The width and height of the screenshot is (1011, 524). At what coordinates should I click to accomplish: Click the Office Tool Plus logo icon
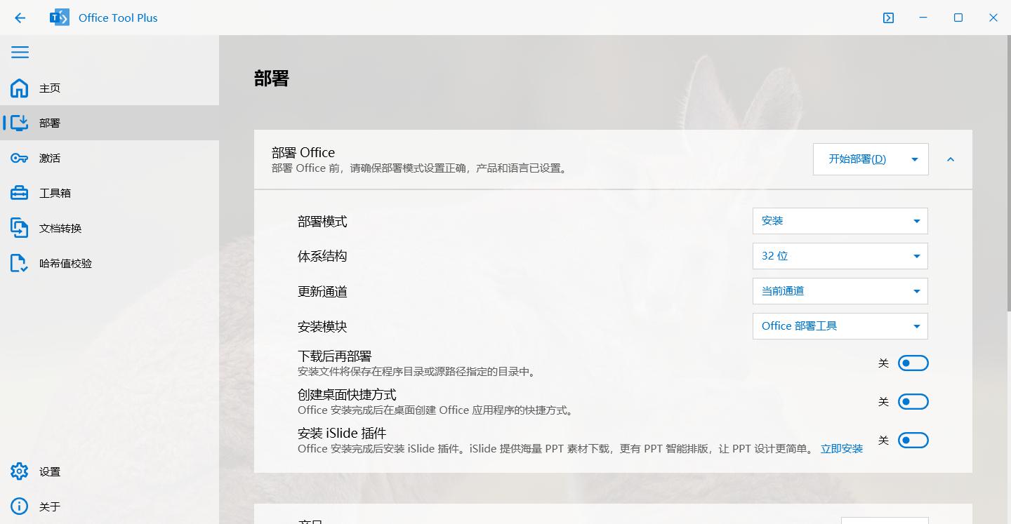pos(59,17)
